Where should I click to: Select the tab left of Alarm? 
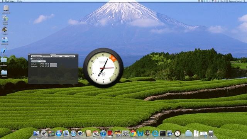tap(56, 56)
